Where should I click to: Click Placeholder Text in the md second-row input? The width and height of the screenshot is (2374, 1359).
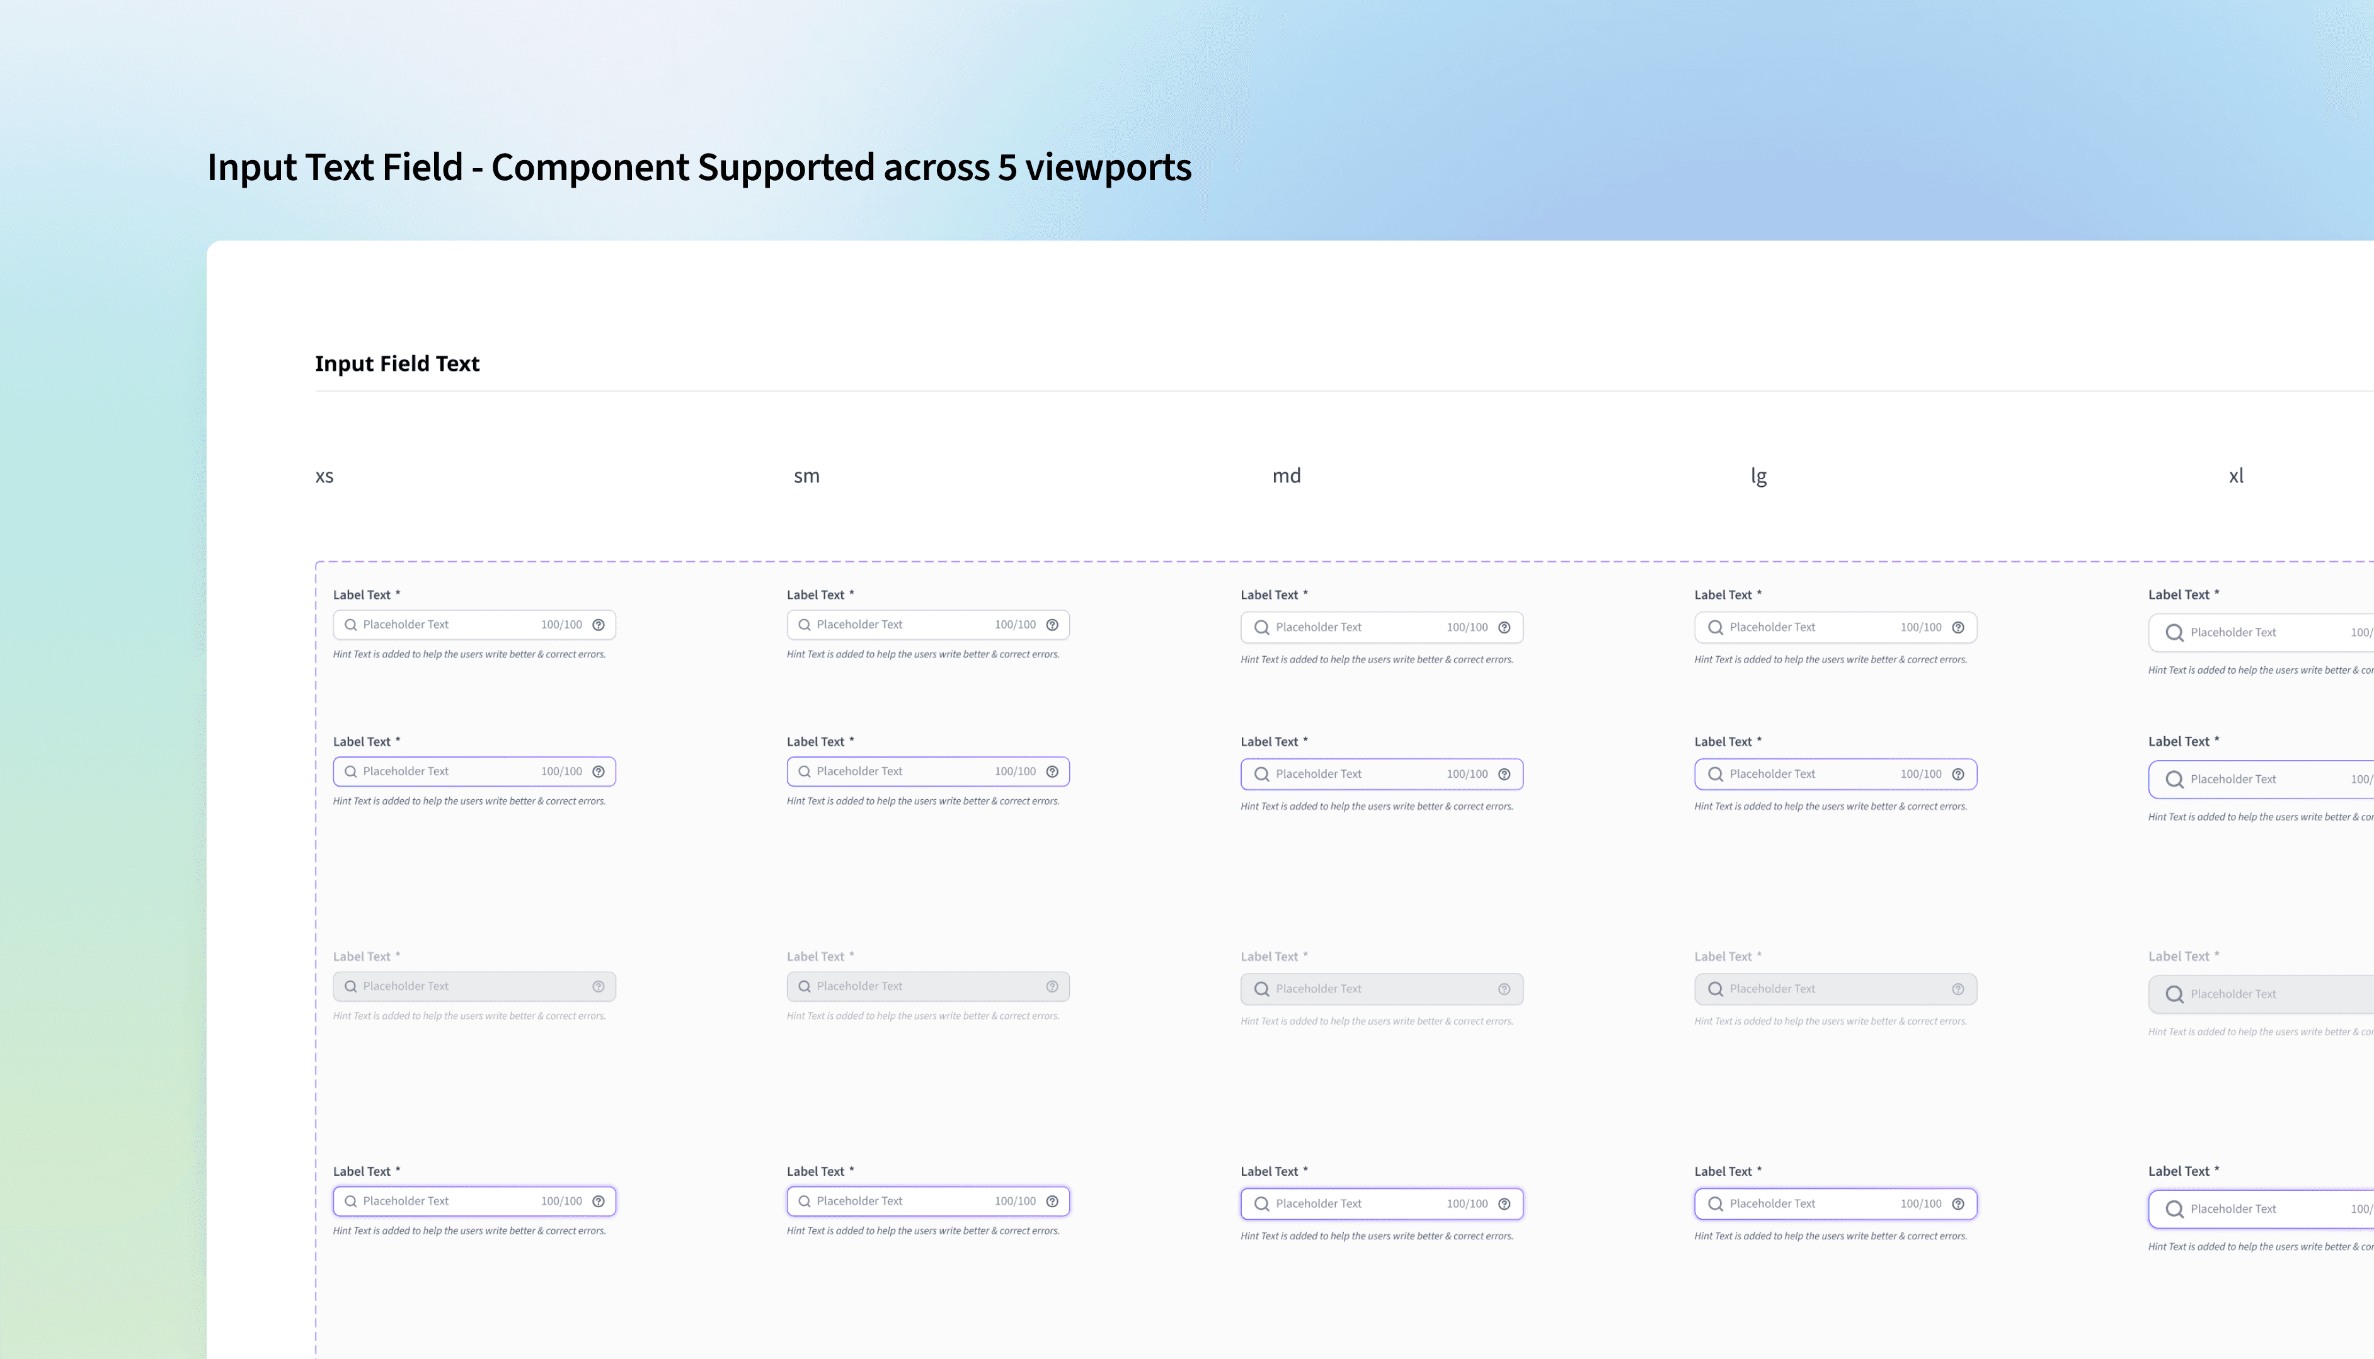[x=1318, y=774]
